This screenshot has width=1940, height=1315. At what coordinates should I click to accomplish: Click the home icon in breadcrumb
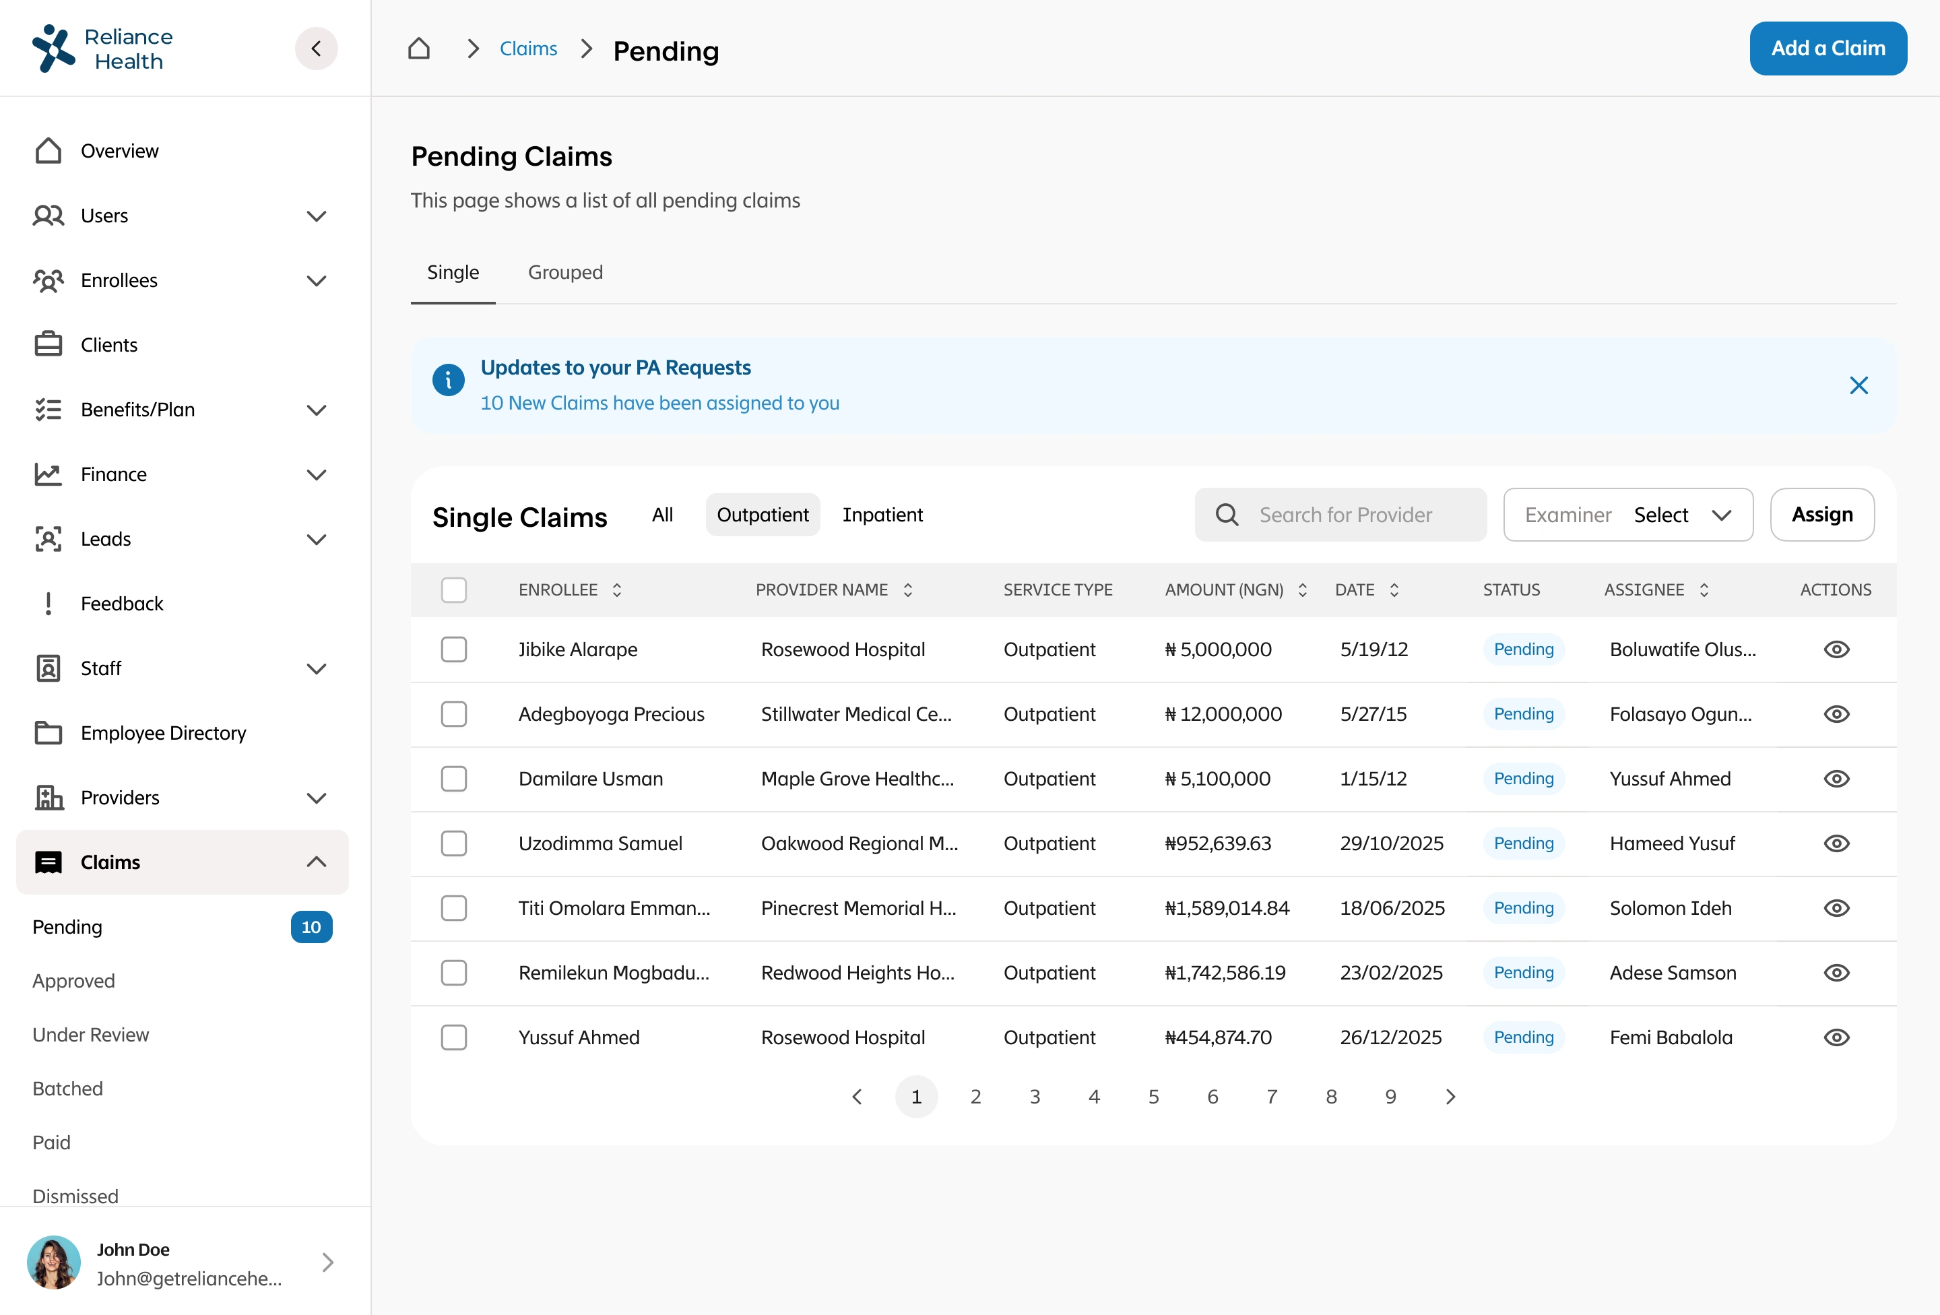pyautogui.click(x=419, y=49)
